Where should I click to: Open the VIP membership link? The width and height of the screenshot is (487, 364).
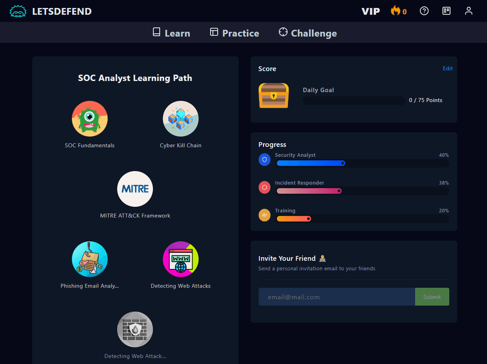[371, 11]
